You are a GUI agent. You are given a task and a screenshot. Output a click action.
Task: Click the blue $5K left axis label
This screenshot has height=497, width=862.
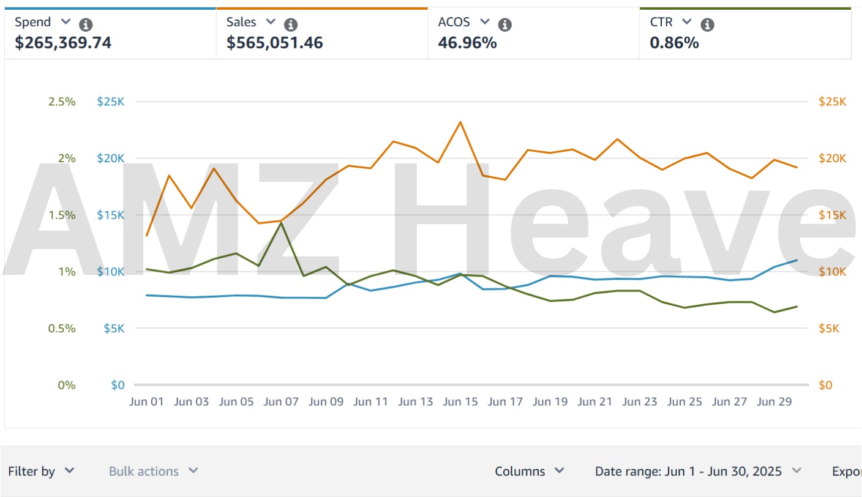[114, 329]
